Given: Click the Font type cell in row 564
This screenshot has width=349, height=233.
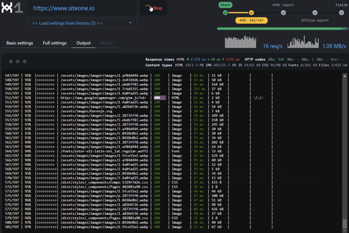Looking at the screenshot, I should (175, 151).
